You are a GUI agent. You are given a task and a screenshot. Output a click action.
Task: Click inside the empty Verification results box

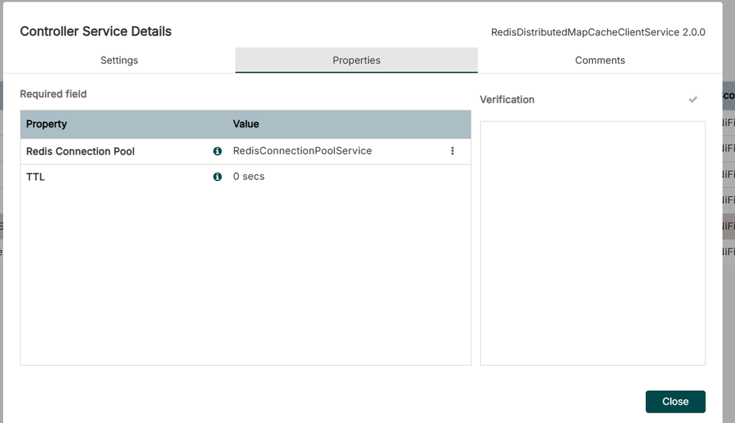(x=592, y=243)
